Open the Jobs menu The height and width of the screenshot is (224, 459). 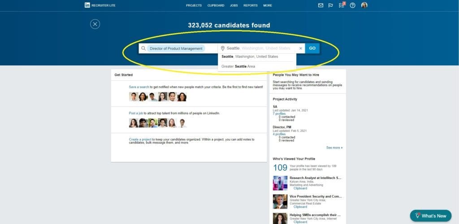[234, 5]
